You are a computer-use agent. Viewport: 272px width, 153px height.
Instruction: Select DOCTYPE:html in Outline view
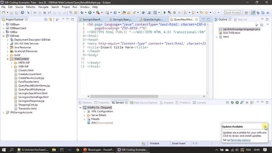tap(232, 33)
